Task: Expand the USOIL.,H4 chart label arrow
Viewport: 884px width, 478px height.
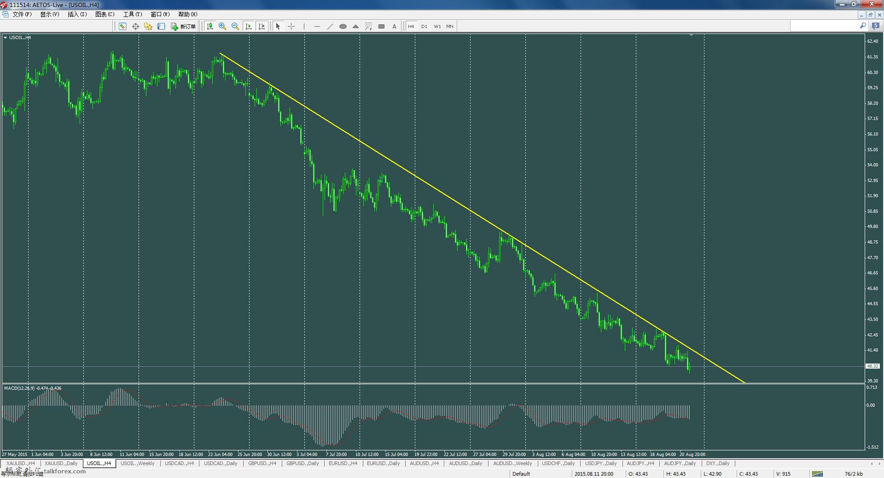Action: click(x=5, y=37)
